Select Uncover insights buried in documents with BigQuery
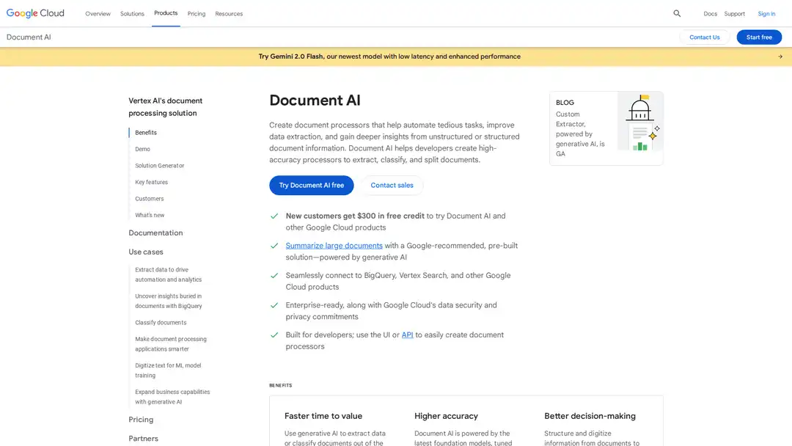The image size is (792, 446). [x=168, y=301]
